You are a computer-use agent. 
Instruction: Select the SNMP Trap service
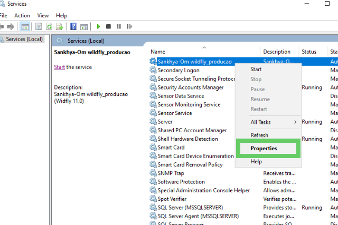tap(171, 173)
